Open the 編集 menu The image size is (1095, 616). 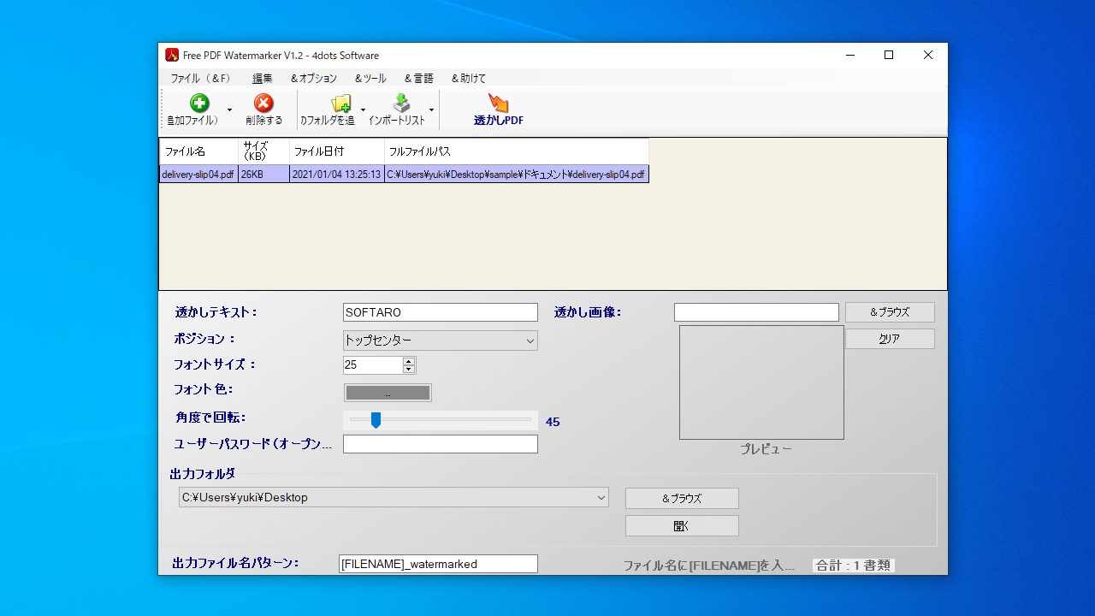tap(262, 78)
